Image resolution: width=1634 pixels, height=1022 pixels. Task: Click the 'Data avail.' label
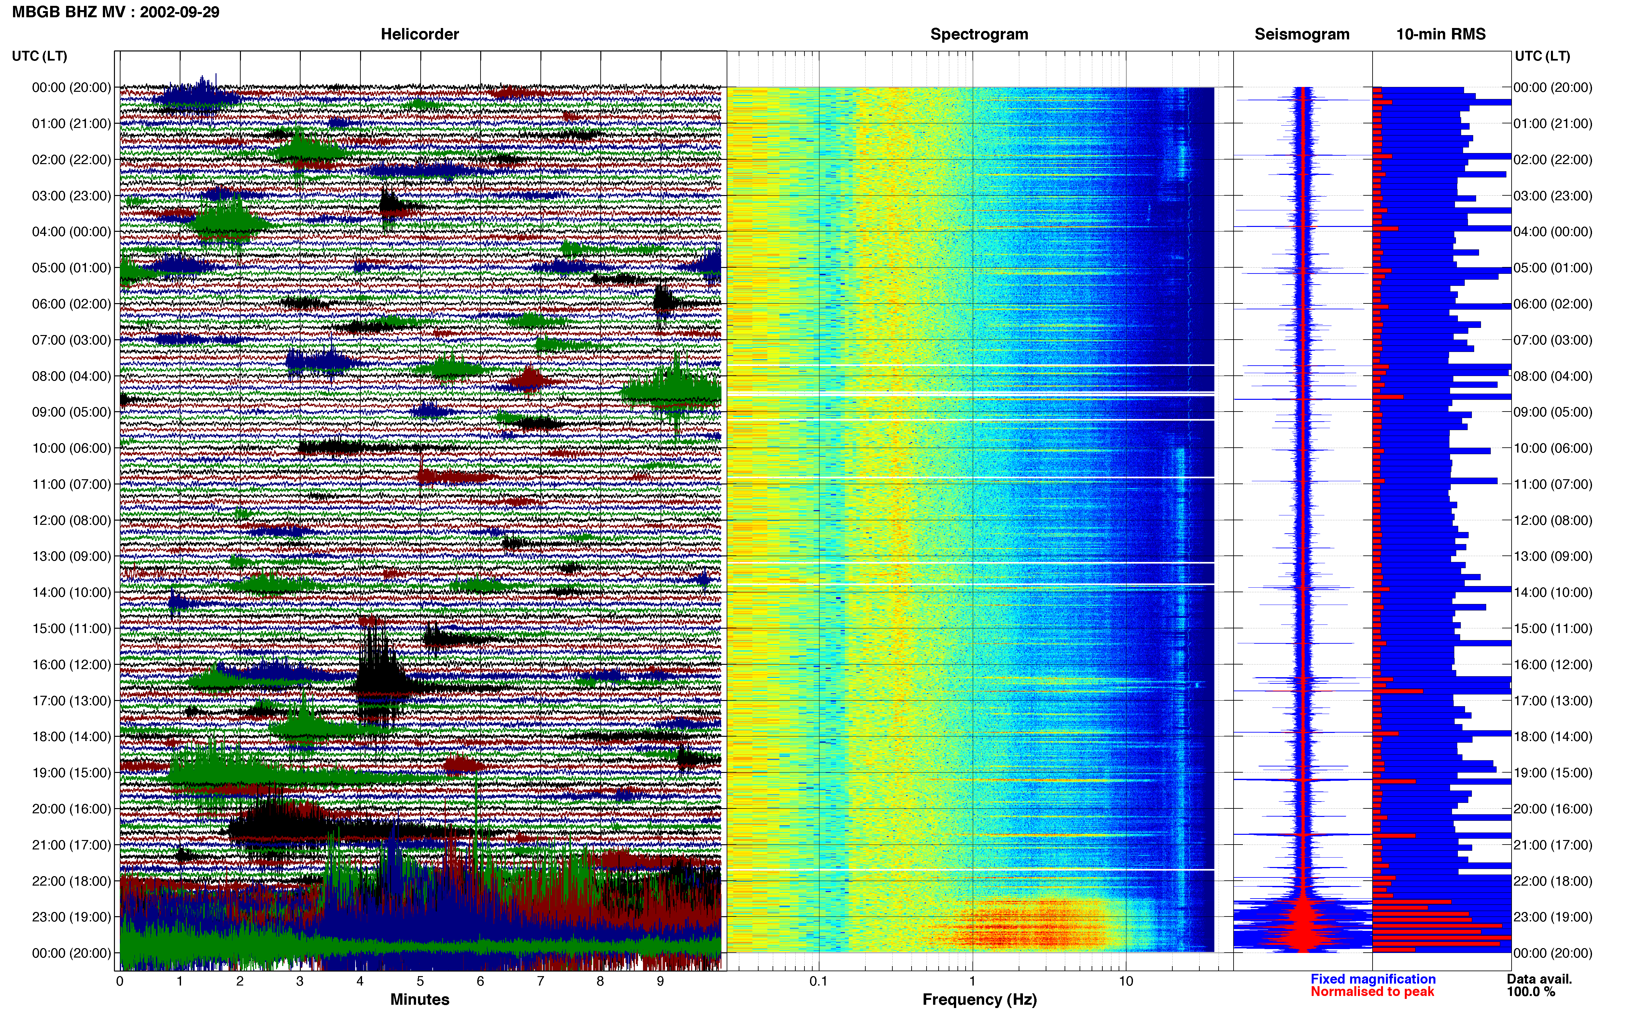[1539, 979]
